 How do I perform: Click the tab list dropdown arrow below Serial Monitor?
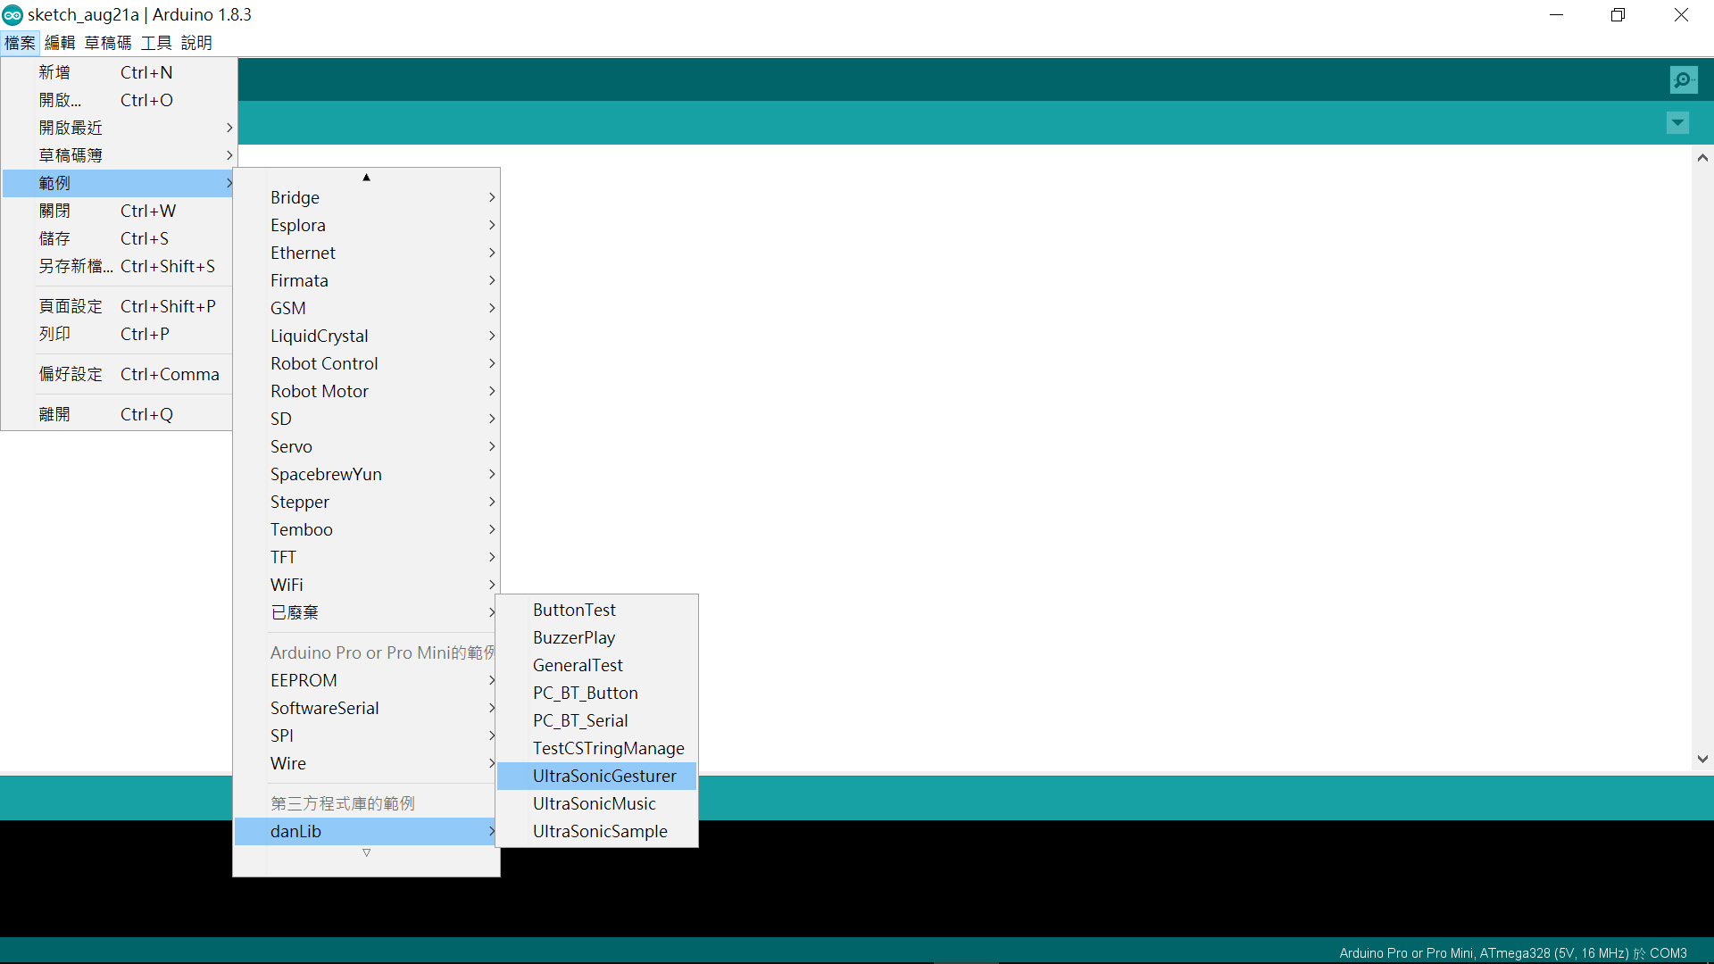[x=1677, y=122]
